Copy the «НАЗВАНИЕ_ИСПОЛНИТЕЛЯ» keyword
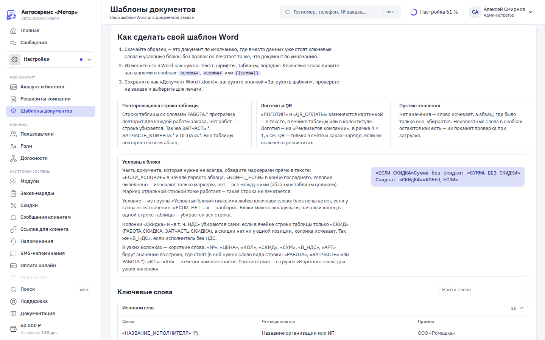Viewport: 545px width, 340px height. pyautogui.click(x=196, y=333)
